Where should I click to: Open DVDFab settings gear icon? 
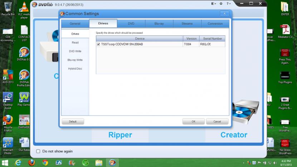click(221, 4)
